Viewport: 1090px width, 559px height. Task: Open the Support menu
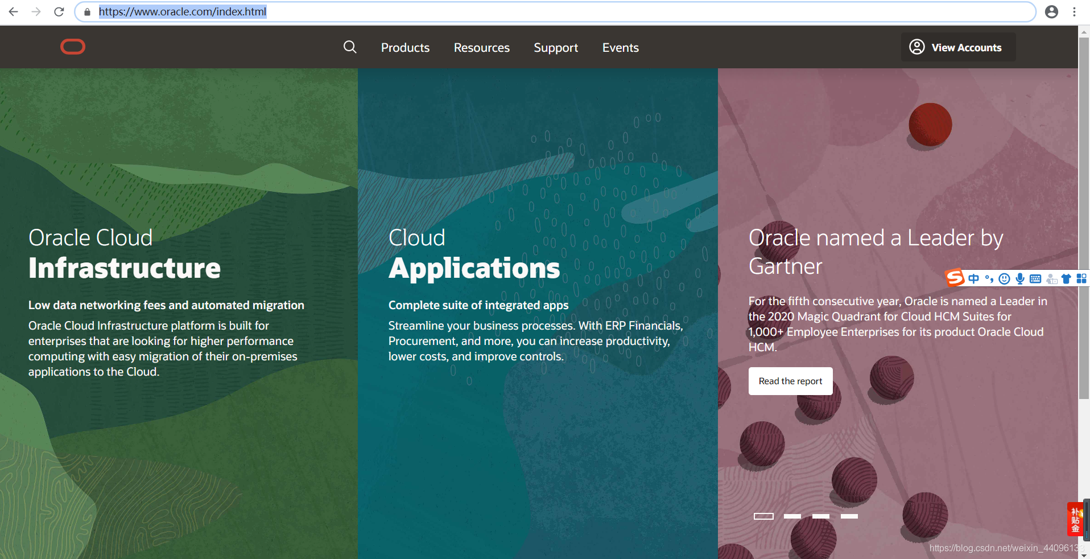(x=556, y=48)
